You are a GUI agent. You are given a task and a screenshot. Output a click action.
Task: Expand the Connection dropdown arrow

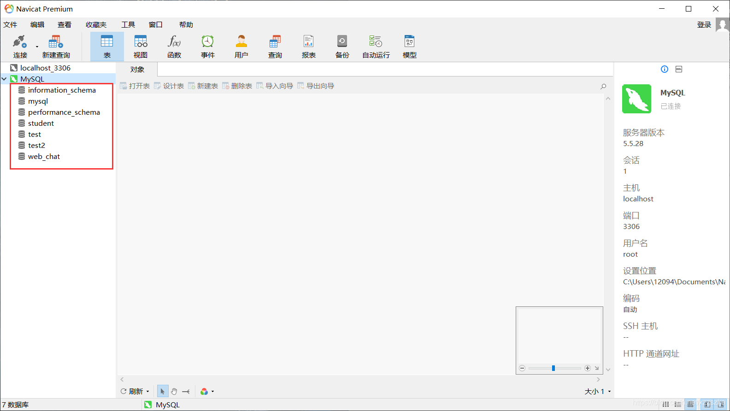pyautogui.click(x=37, y=47)
